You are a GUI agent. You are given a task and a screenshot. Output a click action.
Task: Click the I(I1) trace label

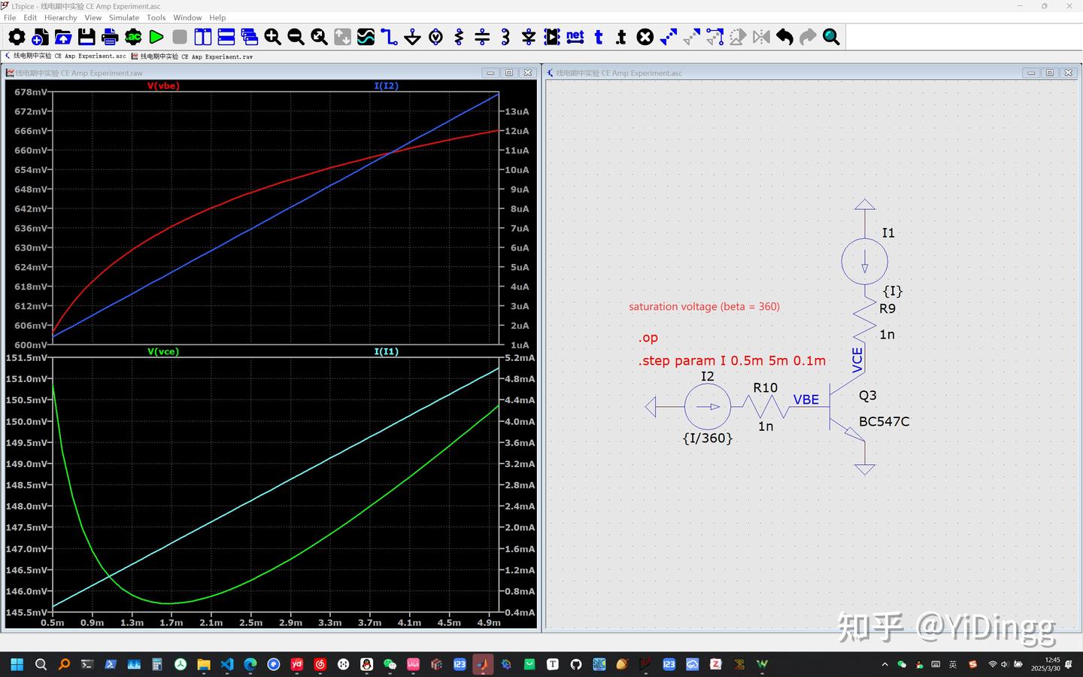pos(386,351)
